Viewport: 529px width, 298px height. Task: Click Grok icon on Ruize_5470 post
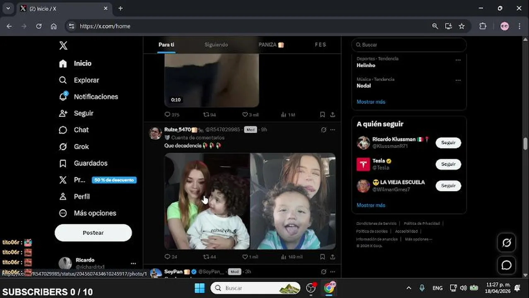pyautogui.click(x=324, y=130)
